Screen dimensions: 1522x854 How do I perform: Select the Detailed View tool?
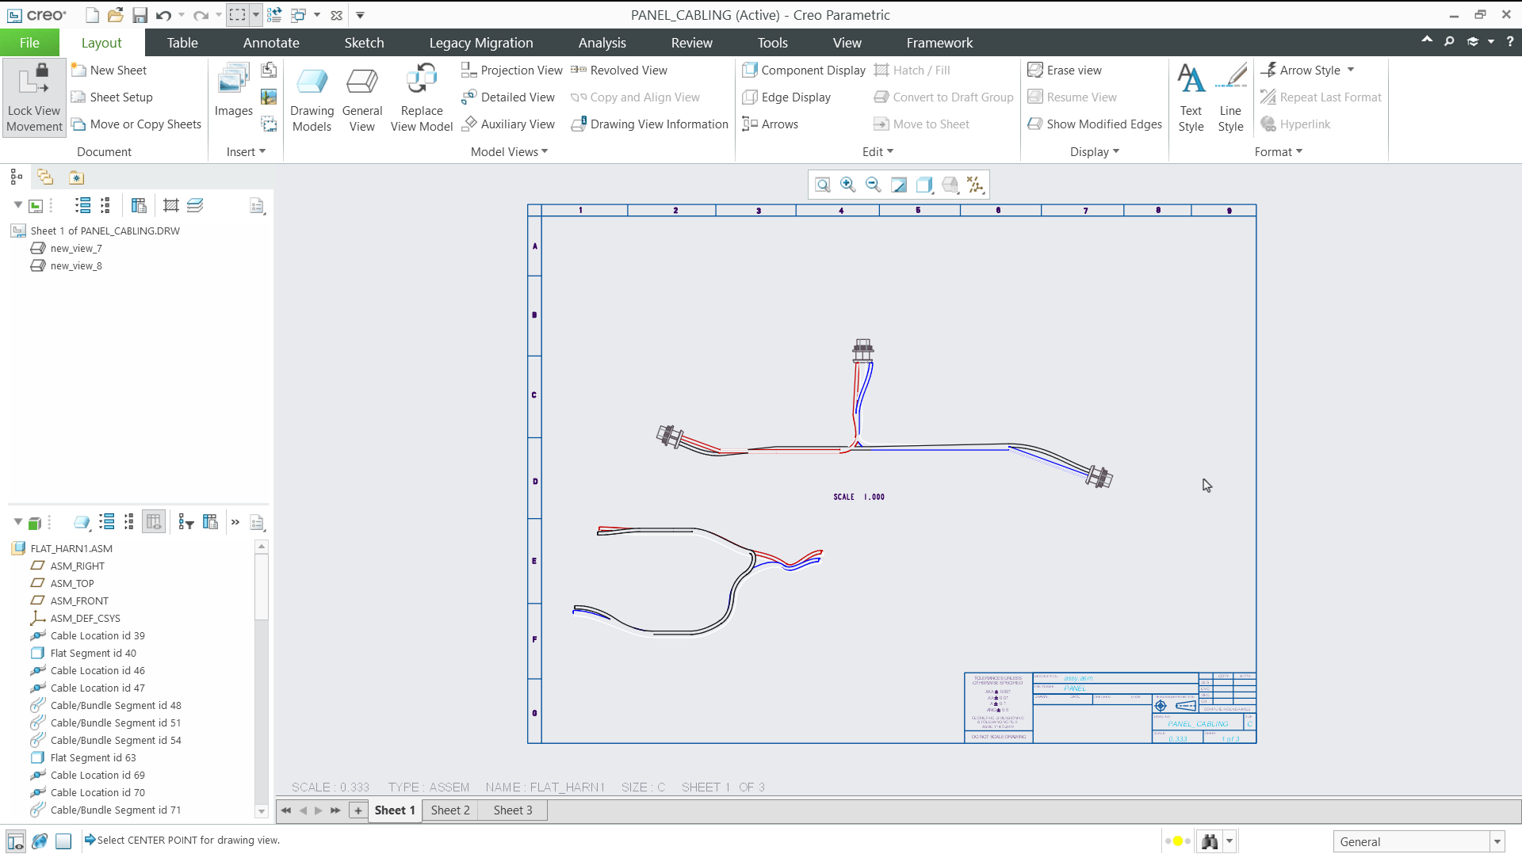coord(508,97)
